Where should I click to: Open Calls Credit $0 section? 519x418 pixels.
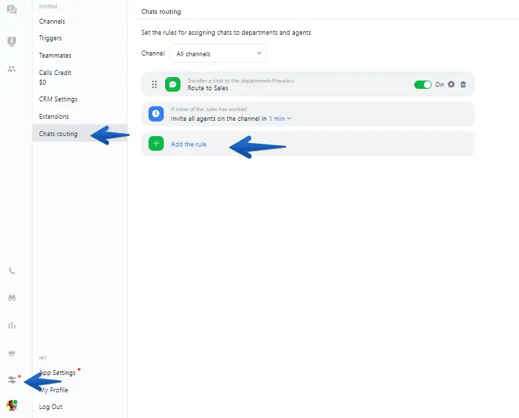(55, 77)
